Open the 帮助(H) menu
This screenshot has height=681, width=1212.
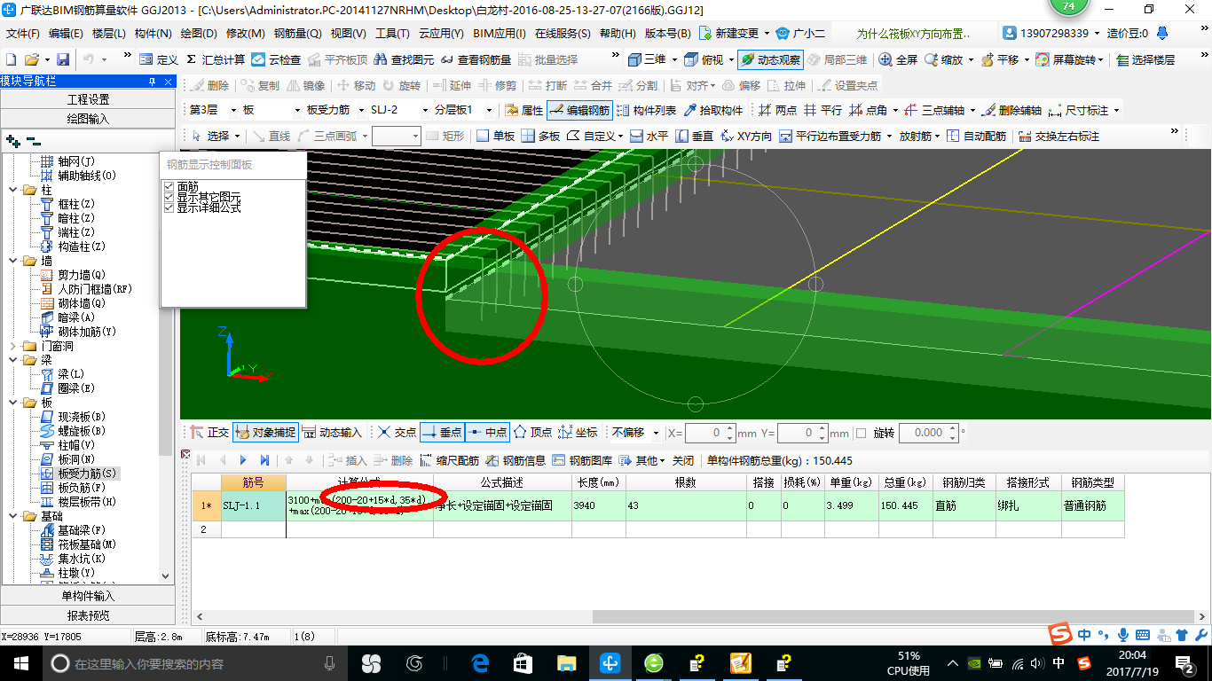pyautogui.click(x=618, y=34)
